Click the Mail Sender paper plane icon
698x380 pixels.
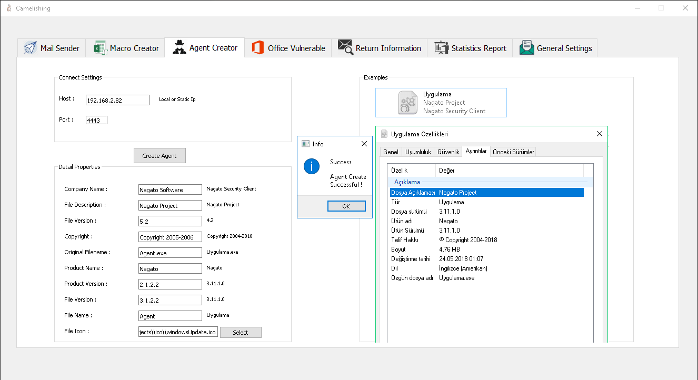pos(30,48)
